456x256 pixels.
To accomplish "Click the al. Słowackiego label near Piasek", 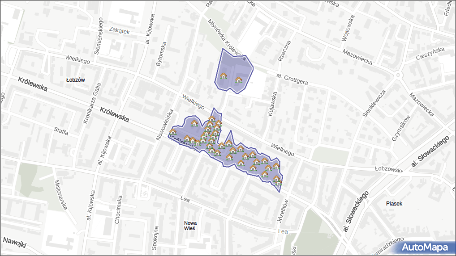I will point(356,212).
